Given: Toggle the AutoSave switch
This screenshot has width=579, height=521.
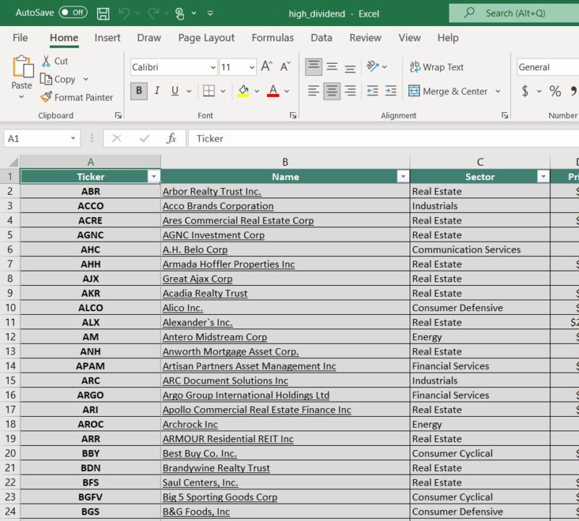Looking at the screenshot, I should point(72,13).
